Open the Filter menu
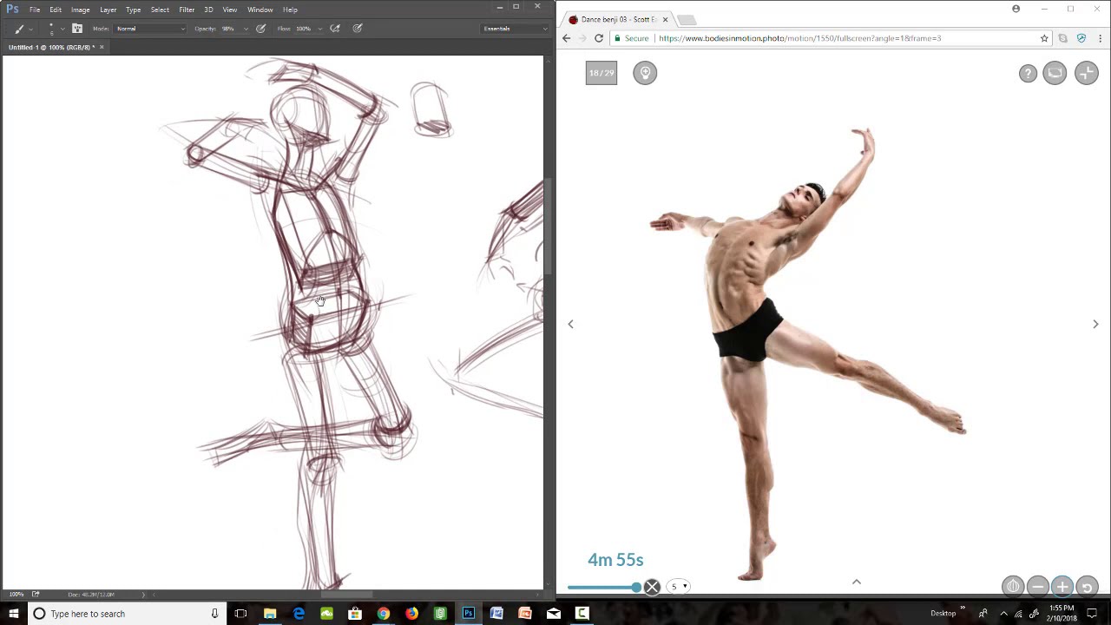The width and height of the screenshot is (1111, 625). pyautogui.click(x=187, y=10)
